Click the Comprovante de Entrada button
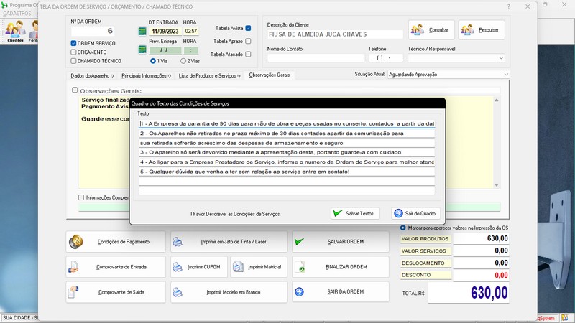The image size is (575, 323). 116,267
